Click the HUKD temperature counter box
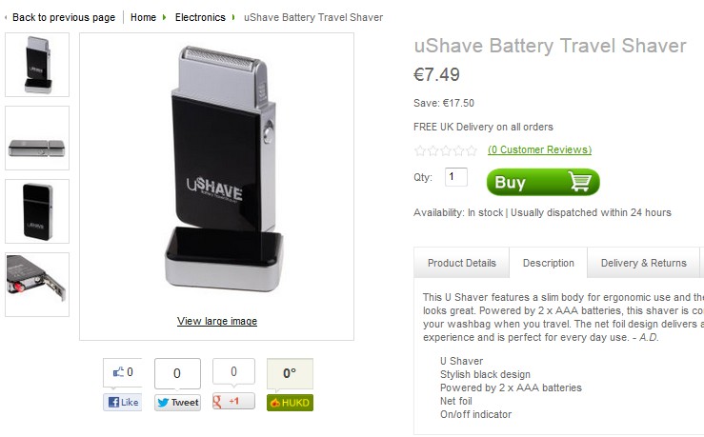Screen dimensions: 704x437 click(290, 373)
